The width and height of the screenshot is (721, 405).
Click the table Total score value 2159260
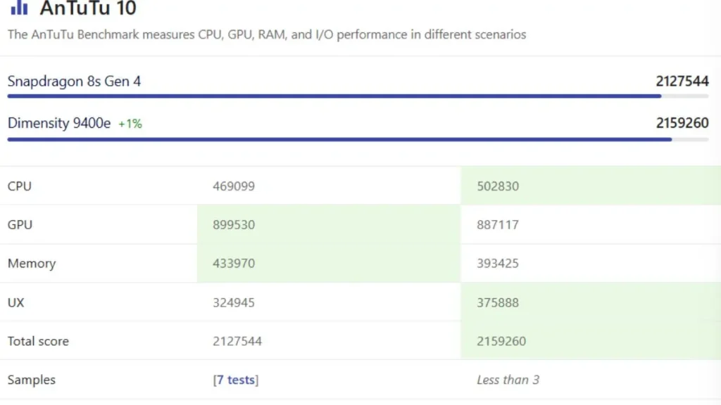point(501,341)
